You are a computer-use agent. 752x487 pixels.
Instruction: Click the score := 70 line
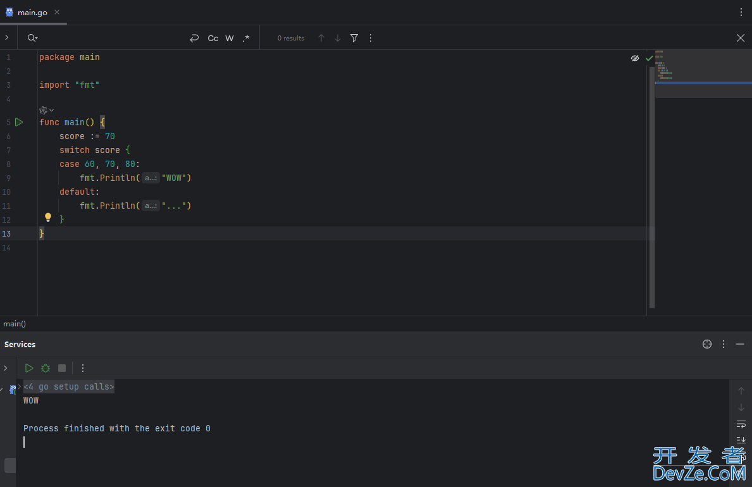point(87,136)
